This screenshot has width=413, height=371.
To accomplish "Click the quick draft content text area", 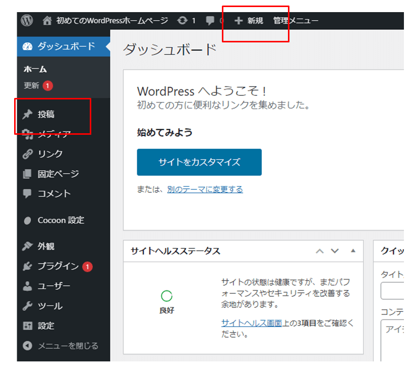I will (x=392, y=340).
